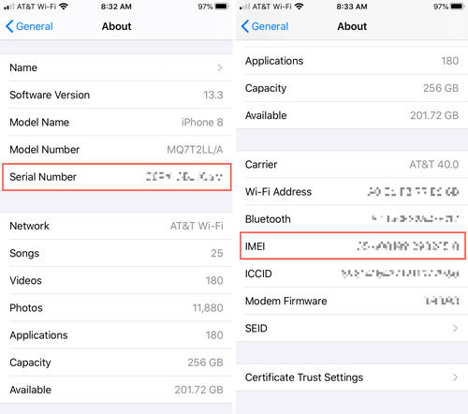
Task: Select the Name row label
Action: coord(23,67)
